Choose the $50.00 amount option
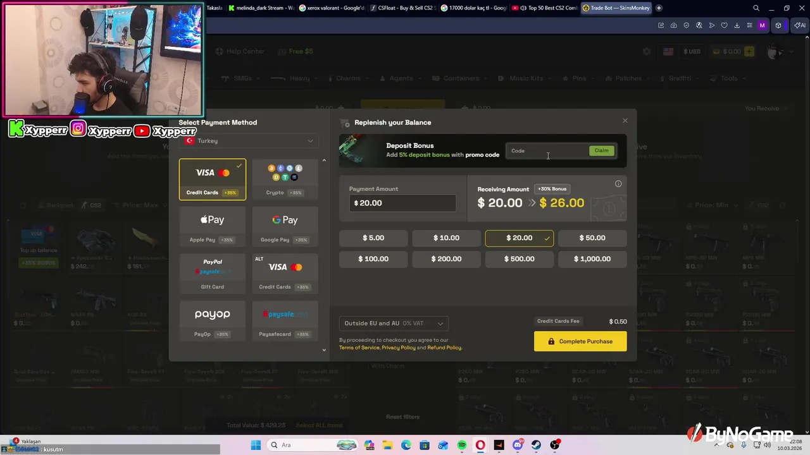Image resolution: width=810 pixels, height=455 pixels. coord(592,238)
